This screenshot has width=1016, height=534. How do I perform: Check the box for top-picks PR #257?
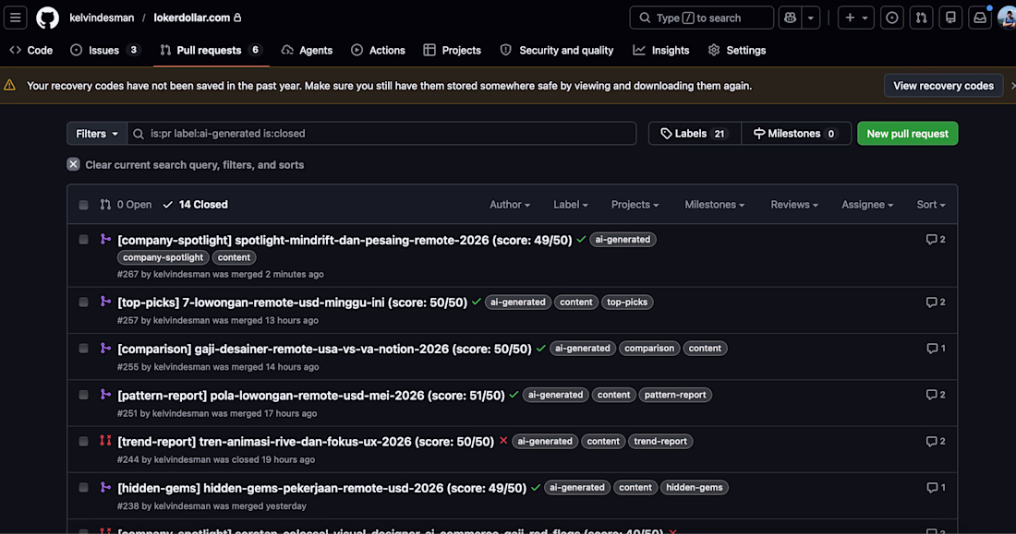point(83,303)
